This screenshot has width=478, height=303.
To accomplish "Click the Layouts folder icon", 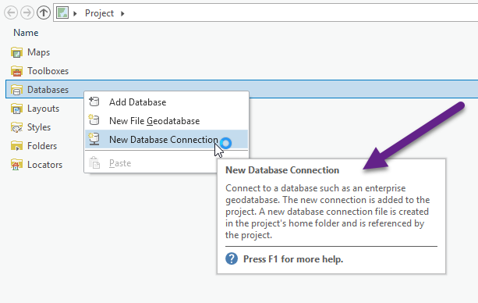I will (x=16, y=109).
